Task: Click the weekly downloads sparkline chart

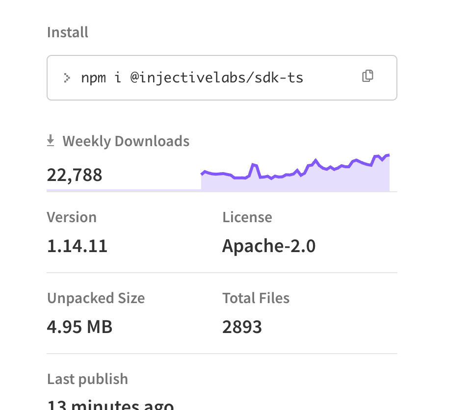Action: click(x=295, y=173)
